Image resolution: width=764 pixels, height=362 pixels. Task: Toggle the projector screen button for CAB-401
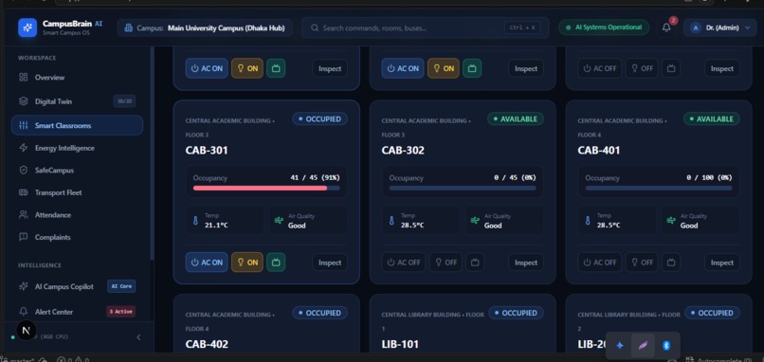(x=671, y=262)
